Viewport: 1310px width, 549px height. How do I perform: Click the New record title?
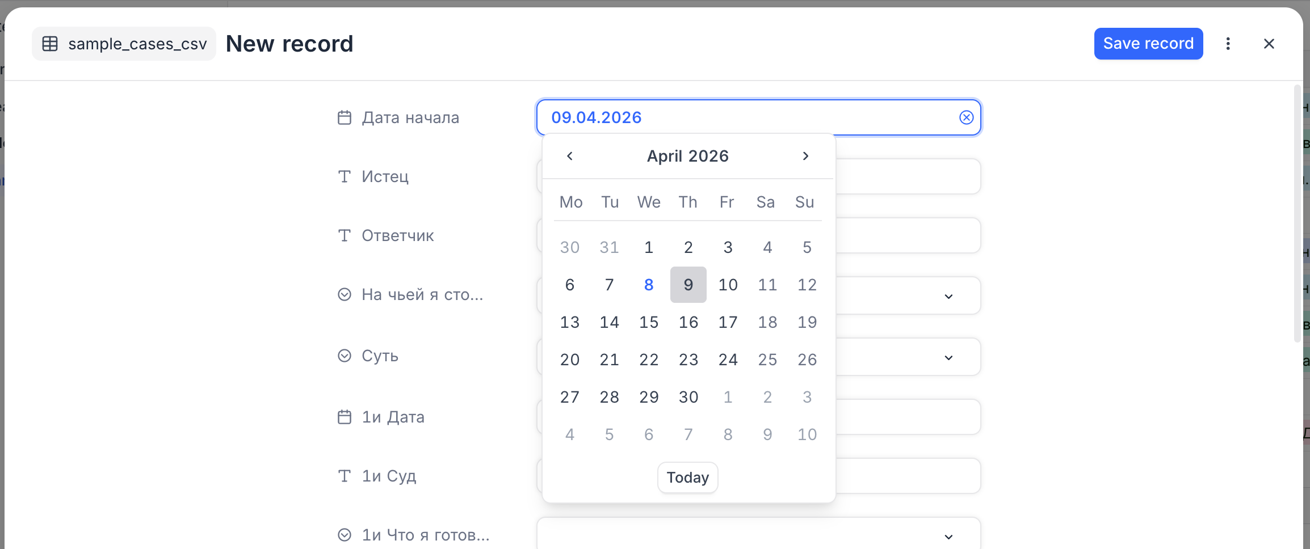click(289, 44)
